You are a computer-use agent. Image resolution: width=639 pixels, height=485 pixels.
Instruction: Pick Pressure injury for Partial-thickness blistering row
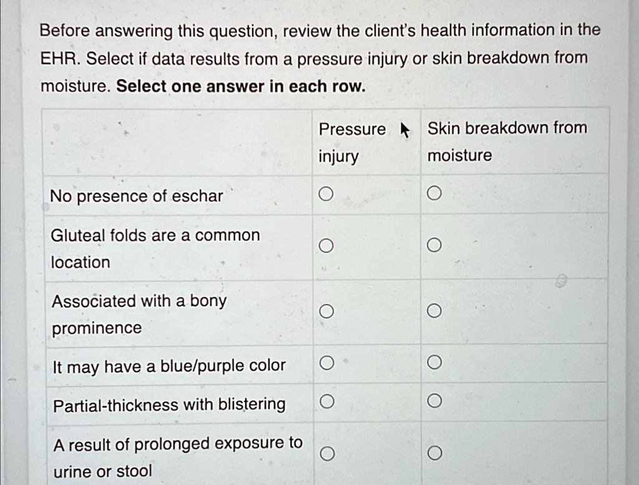[x=327, y=401]
